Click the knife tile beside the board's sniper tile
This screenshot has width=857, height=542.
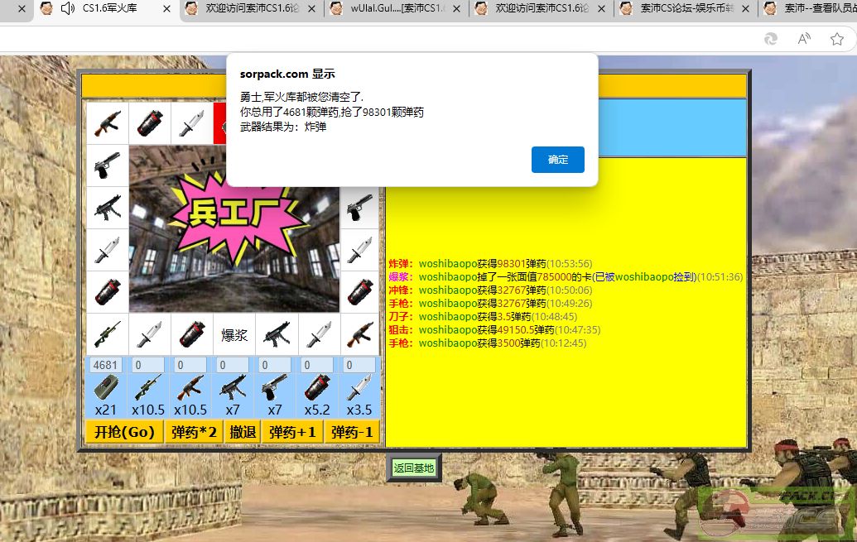click(150, 333)
